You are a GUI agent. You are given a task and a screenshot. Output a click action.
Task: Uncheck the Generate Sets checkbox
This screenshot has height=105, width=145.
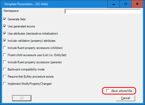(x=5, y=19)
